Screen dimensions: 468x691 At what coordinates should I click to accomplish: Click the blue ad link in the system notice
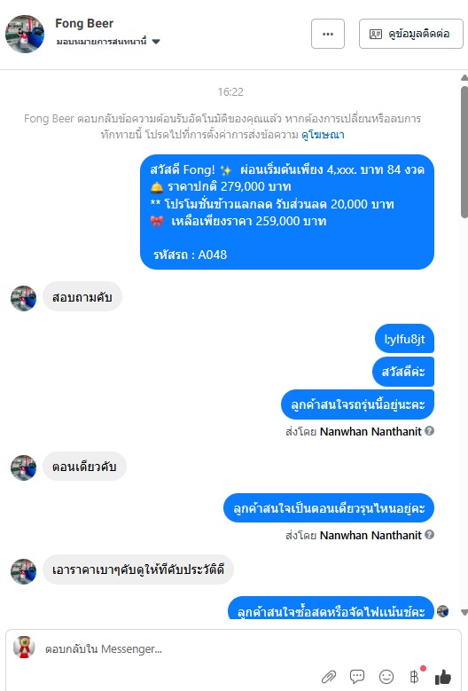pos(323,135)
